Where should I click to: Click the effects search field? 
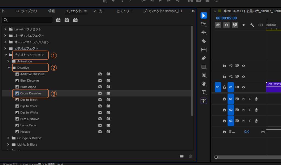27,20
